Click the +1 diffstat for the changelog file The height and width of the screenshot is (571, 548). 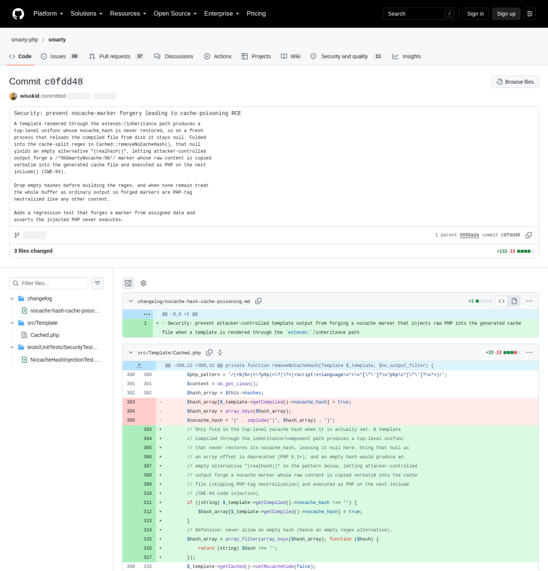[x=481, y=301]
